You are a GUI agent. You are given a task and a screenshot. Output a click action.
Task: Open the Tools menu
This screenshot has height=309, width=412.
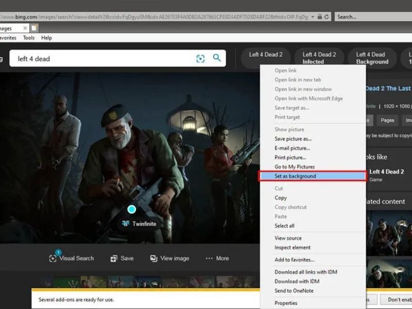tap(29, 38)
